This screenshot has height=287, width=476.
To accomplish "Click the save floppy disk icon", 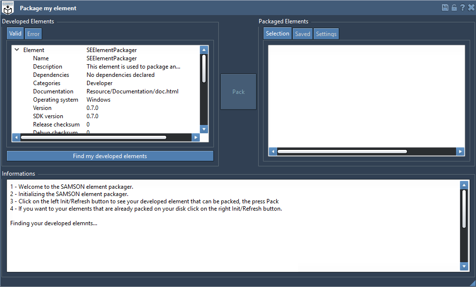I will [x=445, y=8].
